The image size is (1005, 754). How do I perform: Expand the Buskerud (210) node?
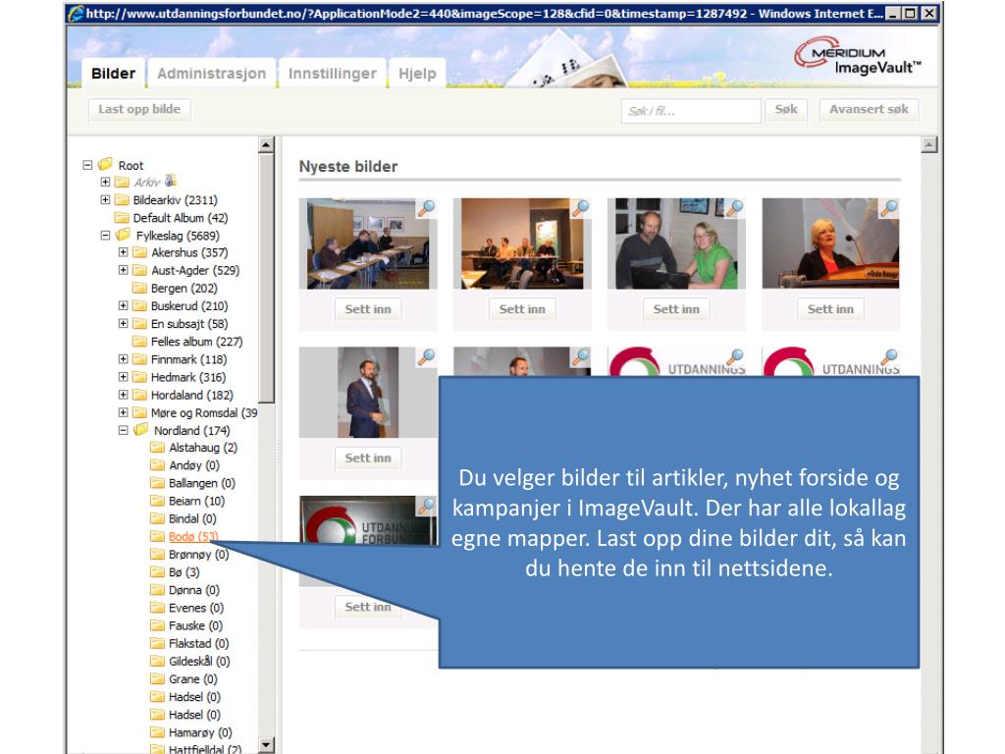(x=123, y=306)
